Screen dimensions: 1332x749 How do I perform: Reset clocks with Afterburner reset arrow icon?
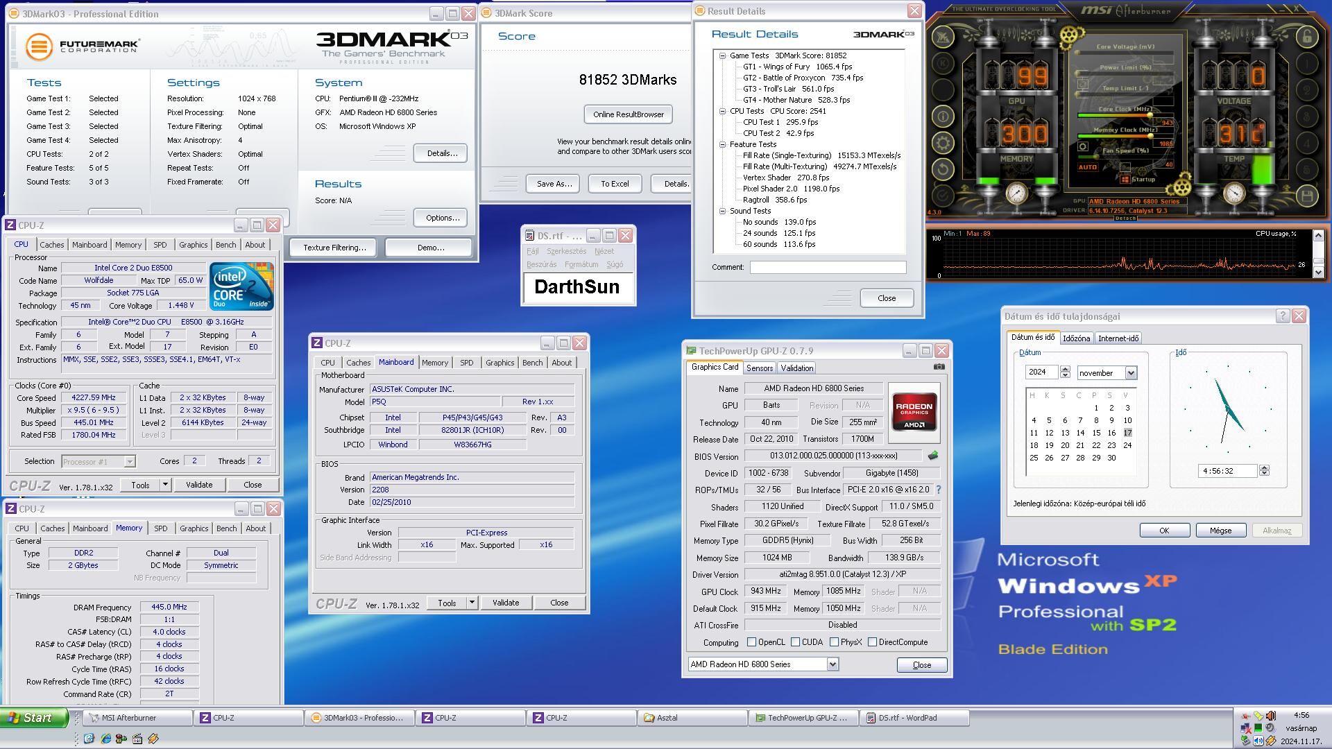pyautogui.click(x=942, y=169)
